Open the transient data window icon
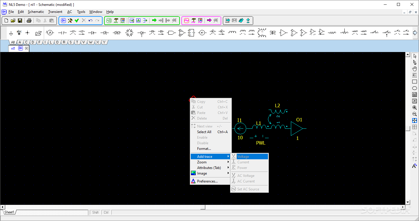 tap(109, 21)
